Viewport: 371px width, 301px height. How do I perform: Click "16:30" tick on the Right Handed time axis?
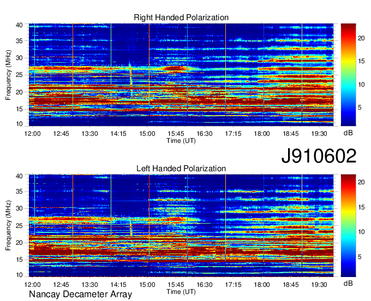[x=205, y=134]
